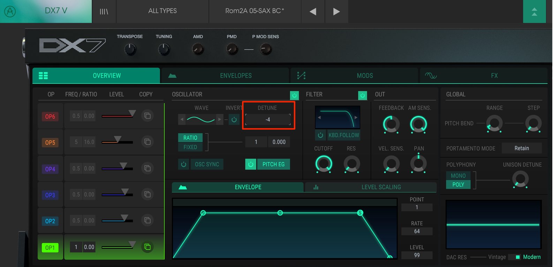Go to previous preset with left arrow
The width and height of the screenshot is (553, 267).
pyautogui.click(x=313, y=12)
